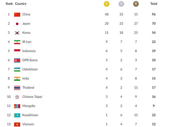
Task: Click the Chinese Taipei emblem icon
Action: coord(17,97)
